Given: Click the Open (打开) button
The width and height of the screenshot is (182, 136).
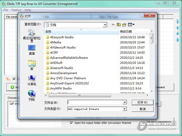Looking at the screenshot, I should [x=143, y=102].
